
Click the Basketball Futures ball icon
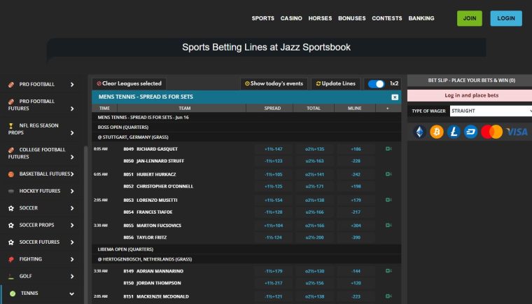tap(11, 174)
